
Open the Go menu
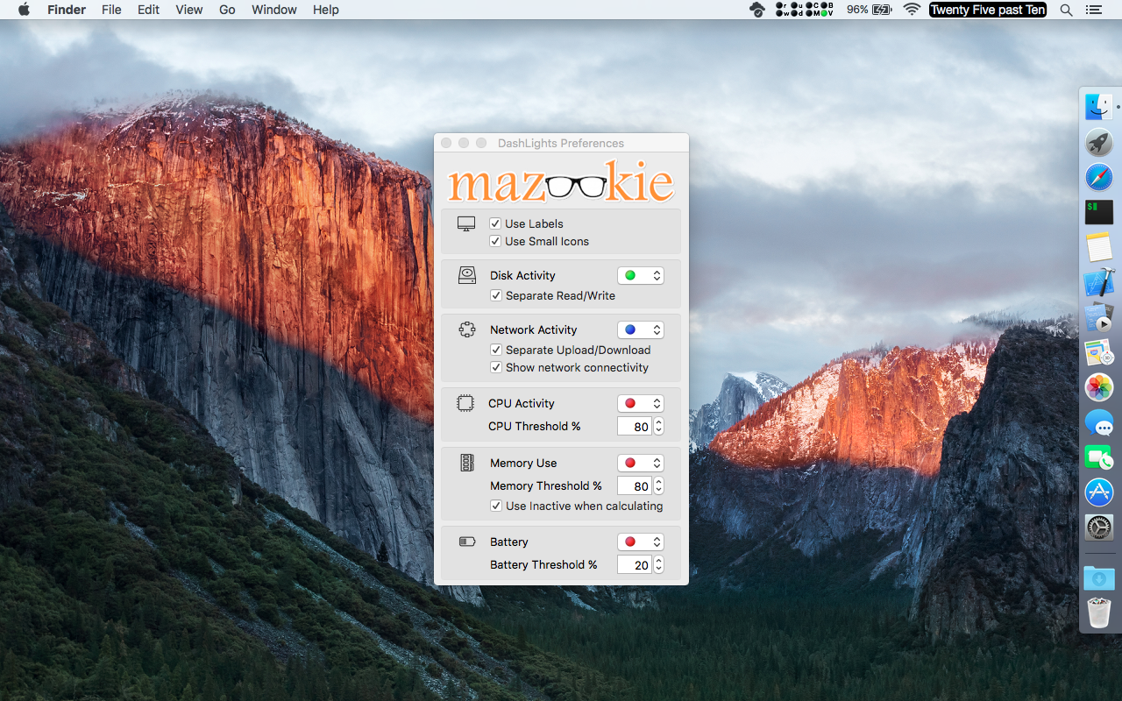pos(227,10)
